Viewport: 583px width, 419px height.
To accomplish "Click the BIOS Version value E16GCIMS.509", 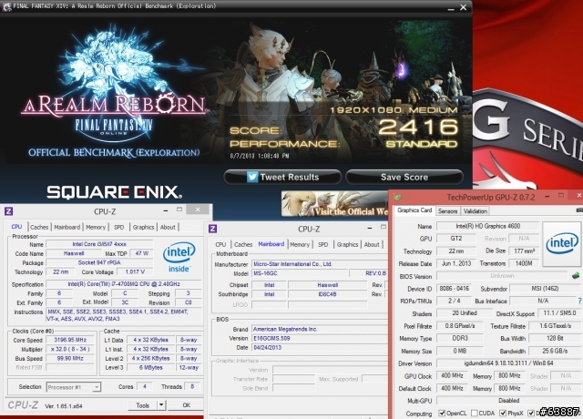I will point(320,338).
